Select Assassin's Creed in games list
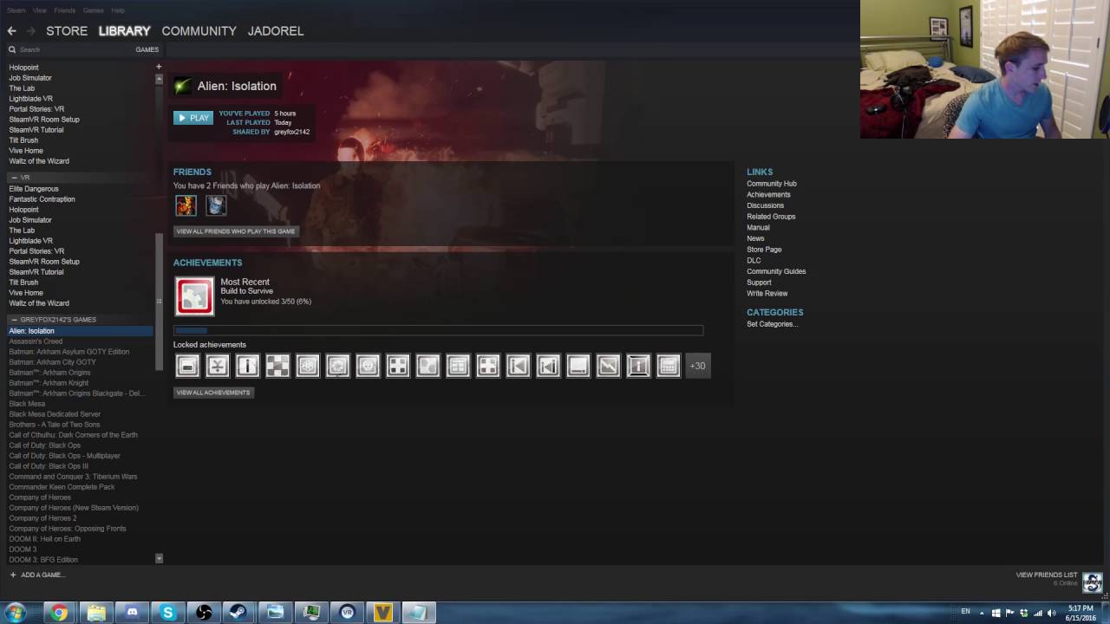The height and width of the screenshot is (624, 1110). click(36, 341)
